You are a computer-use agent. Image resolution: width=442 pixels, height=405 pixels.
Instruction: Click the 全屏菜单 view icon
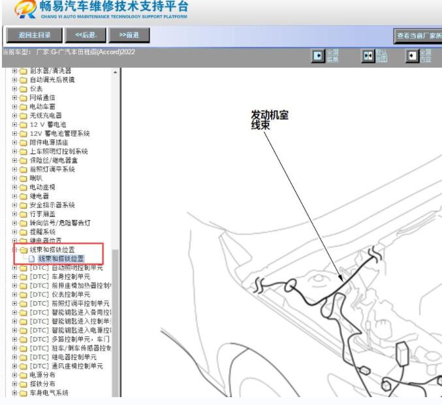click(318, 56)
